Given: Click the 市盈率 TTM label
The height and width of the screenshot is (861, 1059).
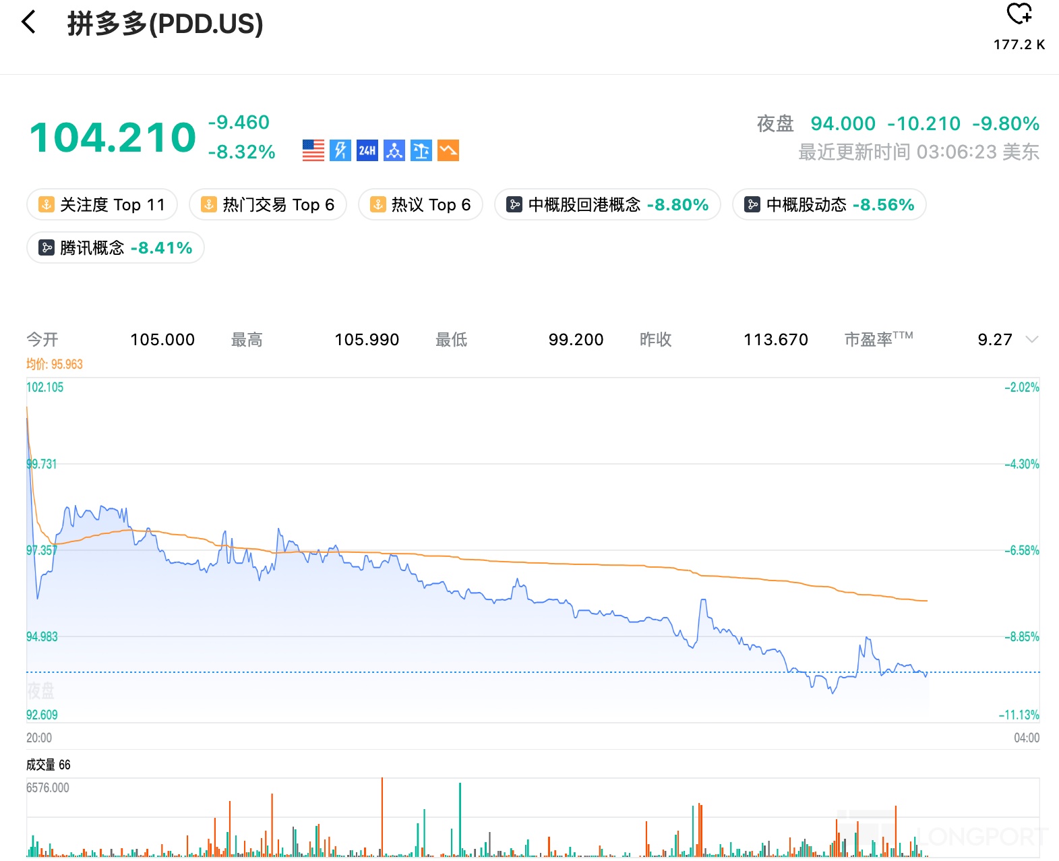Looking at the screenshot, I should tap(878, 339).
